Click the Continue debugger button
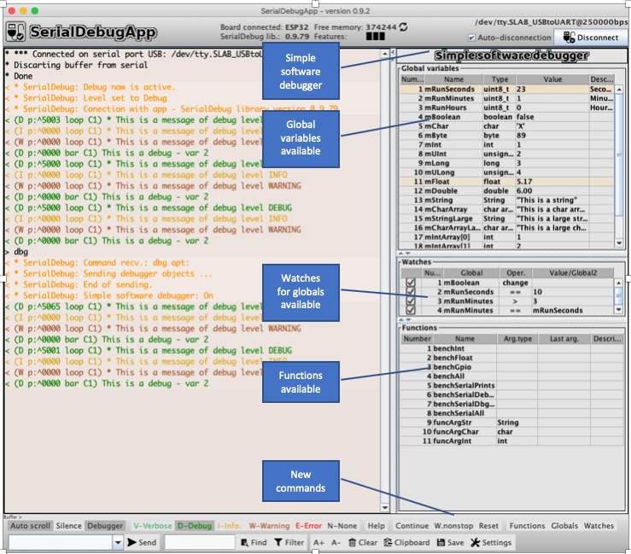Image resolution: width=631 pixels, height=554 pixels. tap(412, 526)
